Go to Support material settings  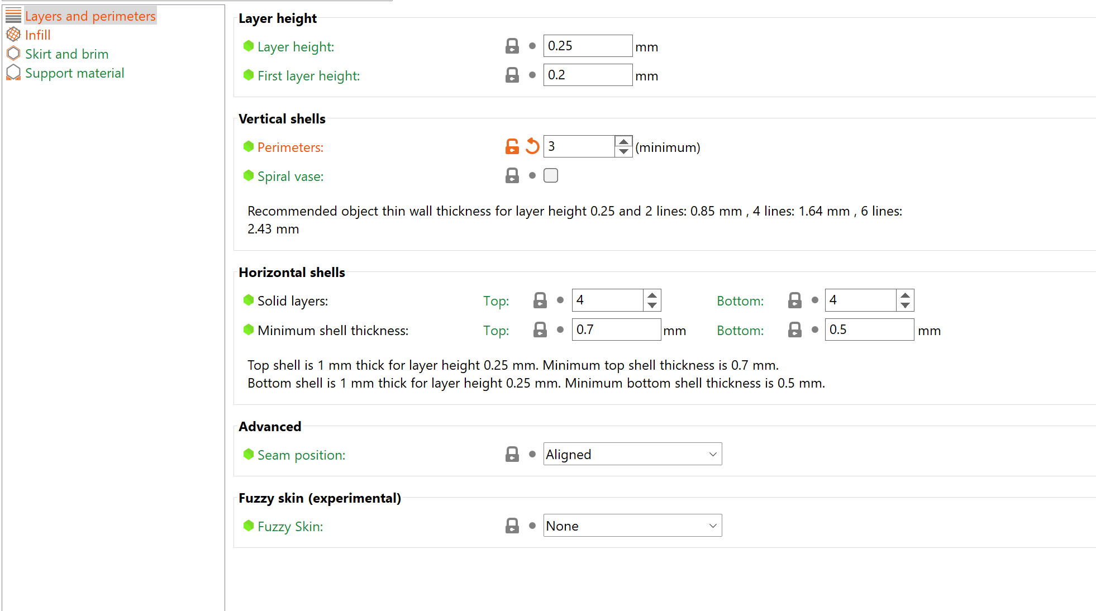click(x=74, y=73)
